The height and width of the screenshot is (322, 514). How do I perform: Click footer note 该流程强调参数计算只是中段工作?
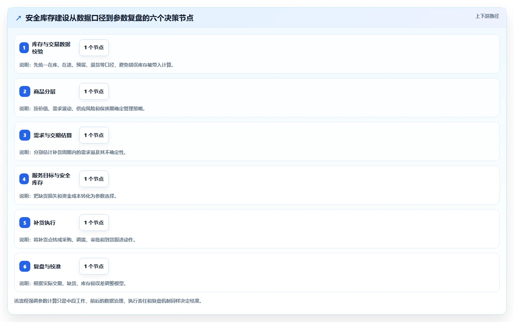click(108, 301)
